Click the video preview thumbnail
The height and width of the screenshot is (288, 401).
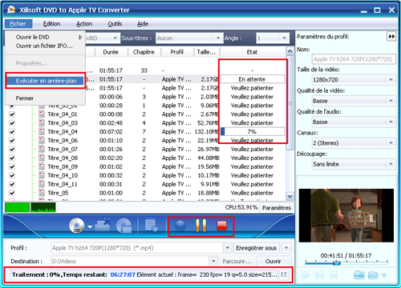[346, 215]
